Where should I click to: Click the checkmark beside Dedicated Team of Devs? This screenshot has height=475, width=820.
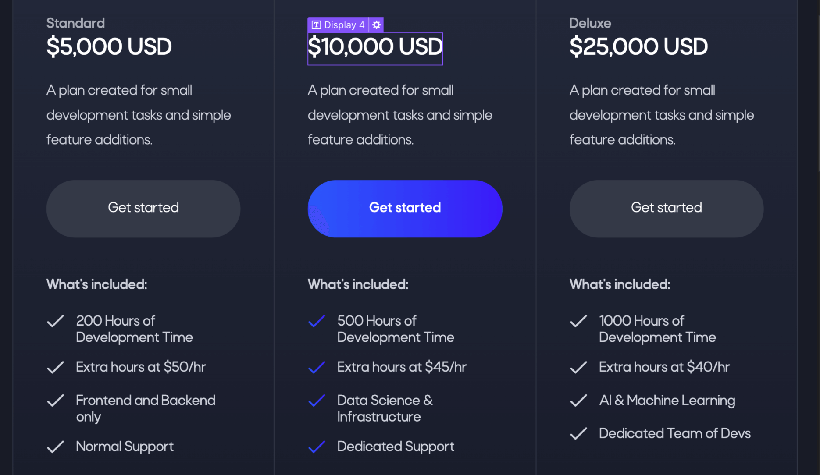[578, 433]
